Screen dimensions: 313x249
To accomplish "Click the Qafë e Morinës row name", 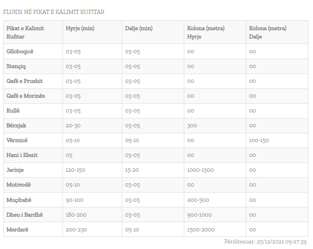I will click(x=25, y=96).
